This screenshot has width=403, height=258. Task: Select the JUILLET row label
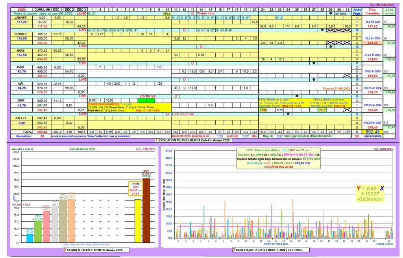20,118
